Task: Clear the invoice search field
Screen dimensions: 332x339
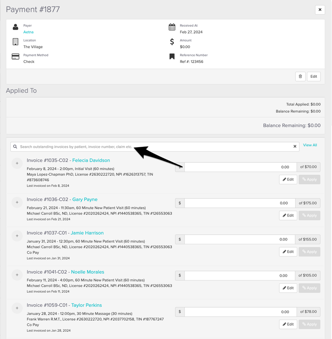Action: point(295,147)
